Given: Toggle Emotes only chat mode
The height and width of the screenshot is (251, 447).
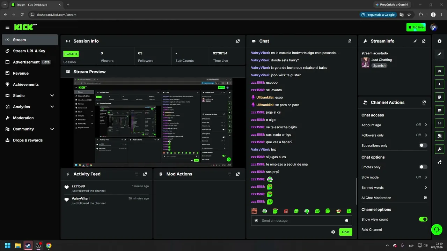Looking at the screenshot, I should pyautogui.click(x=423, y=167).
